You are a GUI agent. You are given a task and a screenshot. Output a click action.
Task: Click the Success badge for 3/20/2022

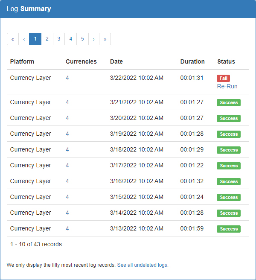point(229,118)
